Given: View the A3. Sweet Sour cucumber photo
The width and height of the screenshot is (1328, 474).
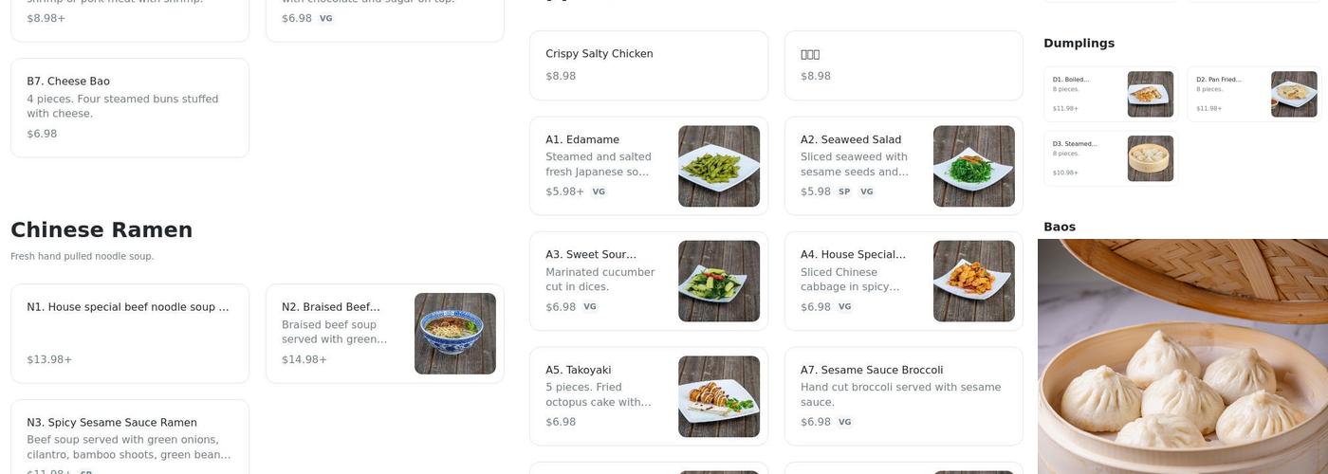Looking at the screenshot, I should coord(718,281).
